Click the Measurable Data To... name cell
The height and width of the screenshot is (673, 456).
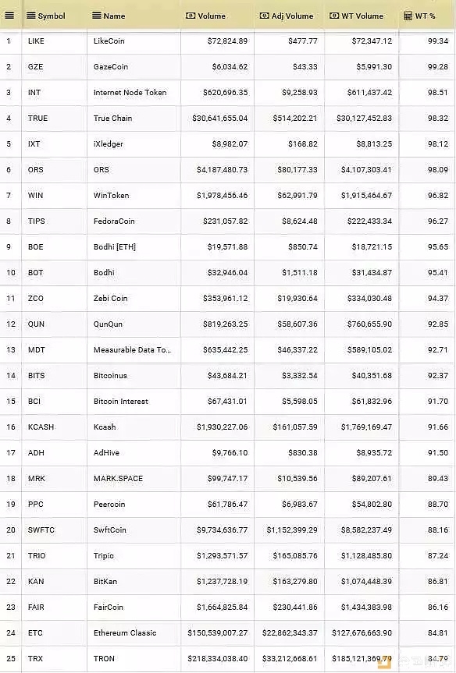[133, 349]
